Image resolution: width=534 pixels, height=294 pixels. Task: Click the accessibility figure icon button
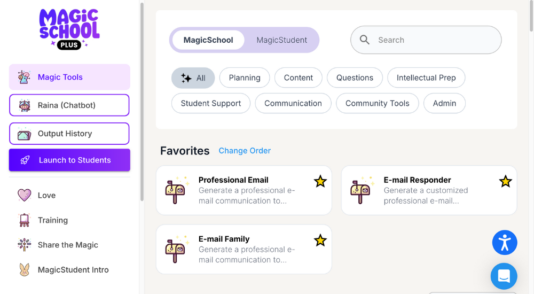505,243
